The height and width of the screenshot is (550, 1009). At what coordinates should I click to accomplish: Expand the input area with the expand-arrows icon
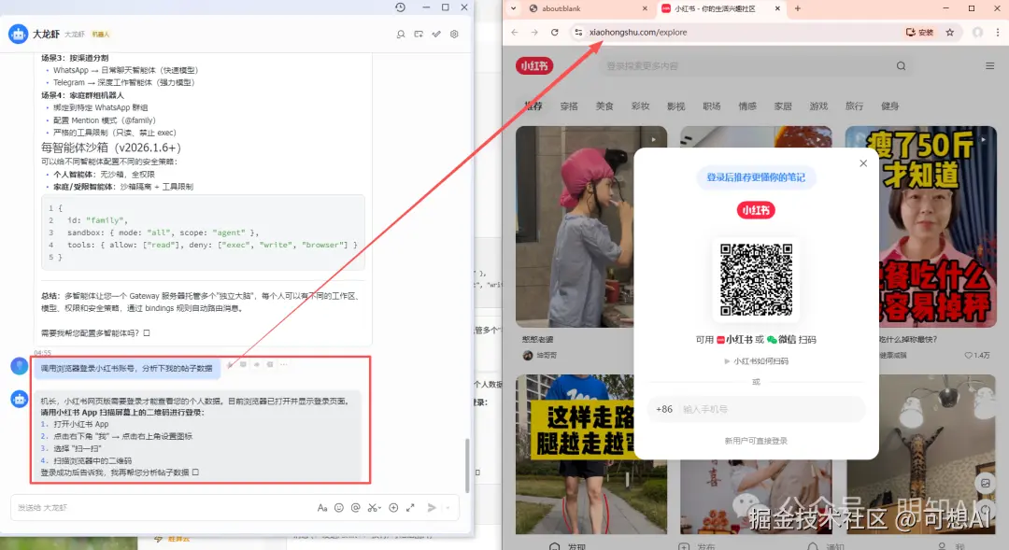pyautogui.click(x=409, y=507)
